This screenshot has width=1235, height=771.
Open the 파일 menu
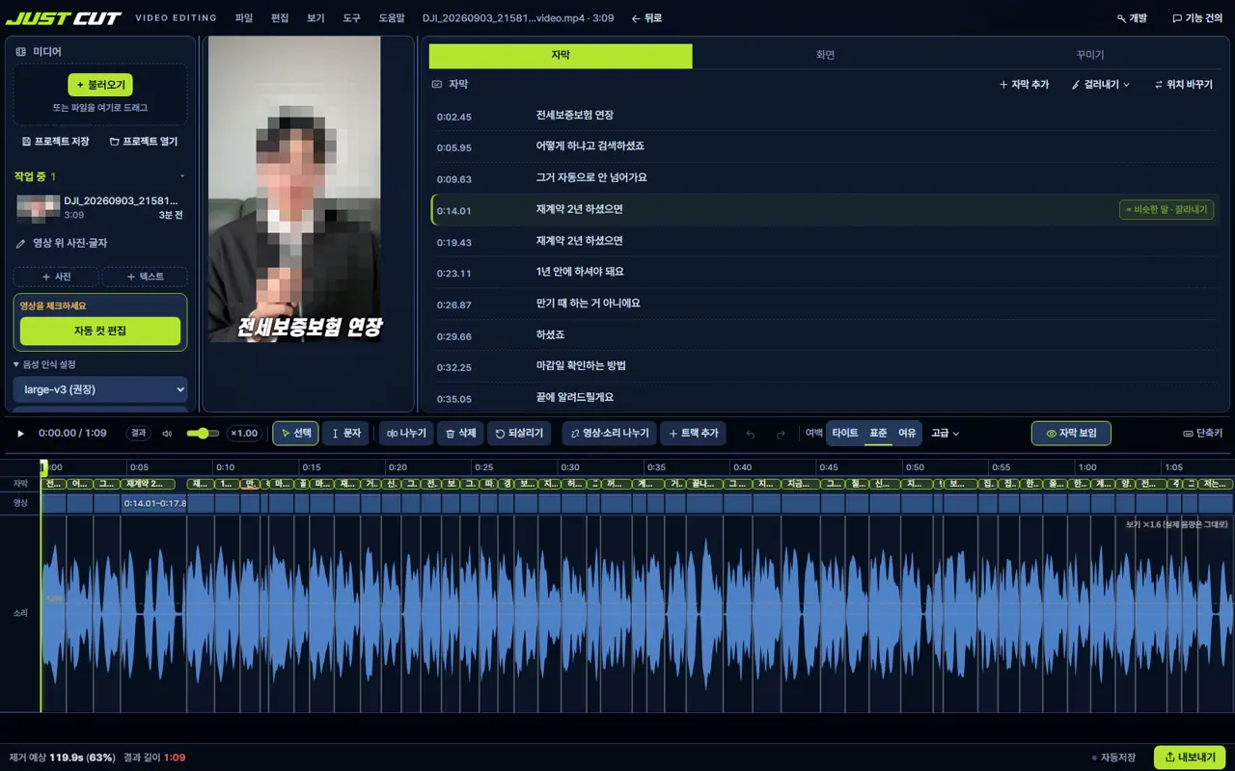point(244,18)
